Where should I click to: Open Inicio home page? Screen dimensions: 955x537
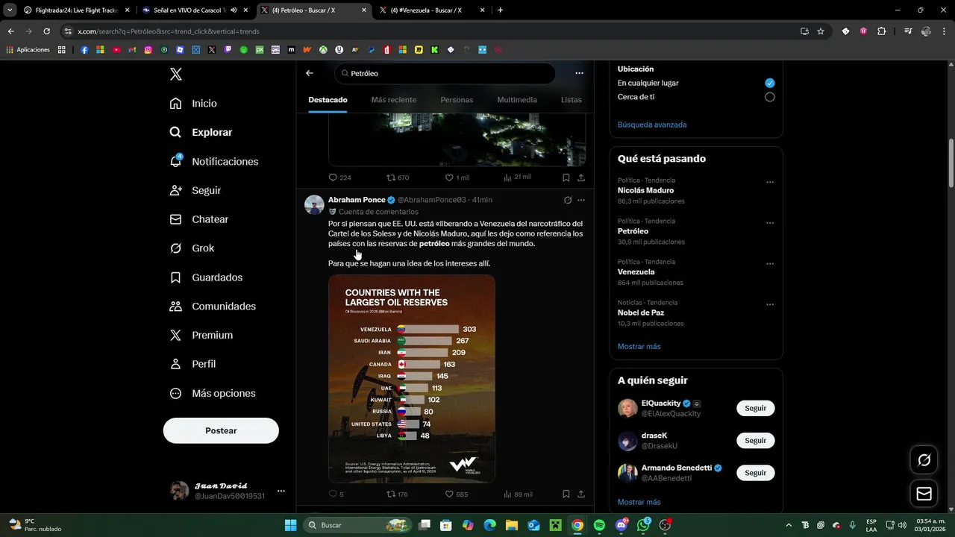193,103
